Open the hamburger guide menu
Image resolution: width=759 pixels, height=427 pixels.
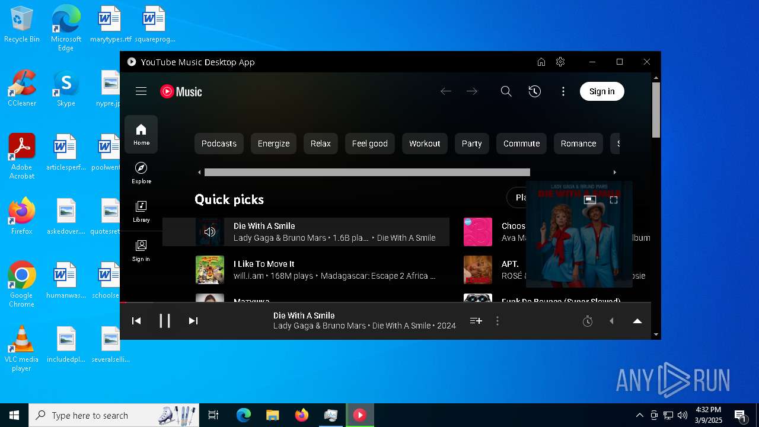tap(141, 91)
